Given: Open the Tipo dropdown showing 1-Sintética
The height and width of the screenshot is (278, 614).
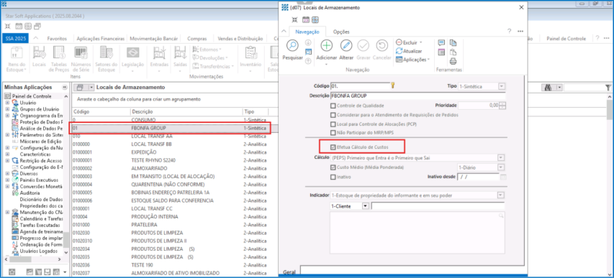Looking at the screenshot, I should click(502, 86).
